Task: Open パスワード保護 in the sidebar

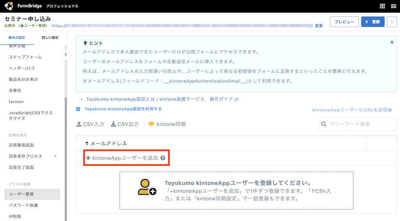Action: coord(24,205)
